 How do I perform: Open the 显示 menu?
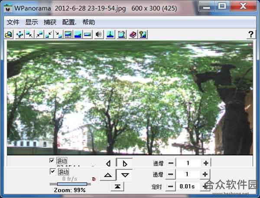click(32, 22)
